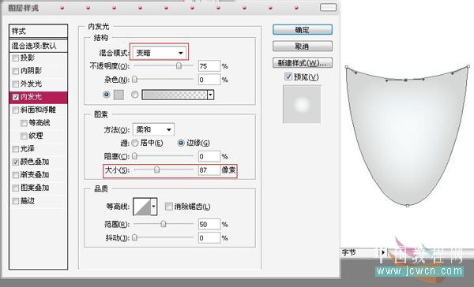Select the 颜色叠加 style entry label

[35, 162]
